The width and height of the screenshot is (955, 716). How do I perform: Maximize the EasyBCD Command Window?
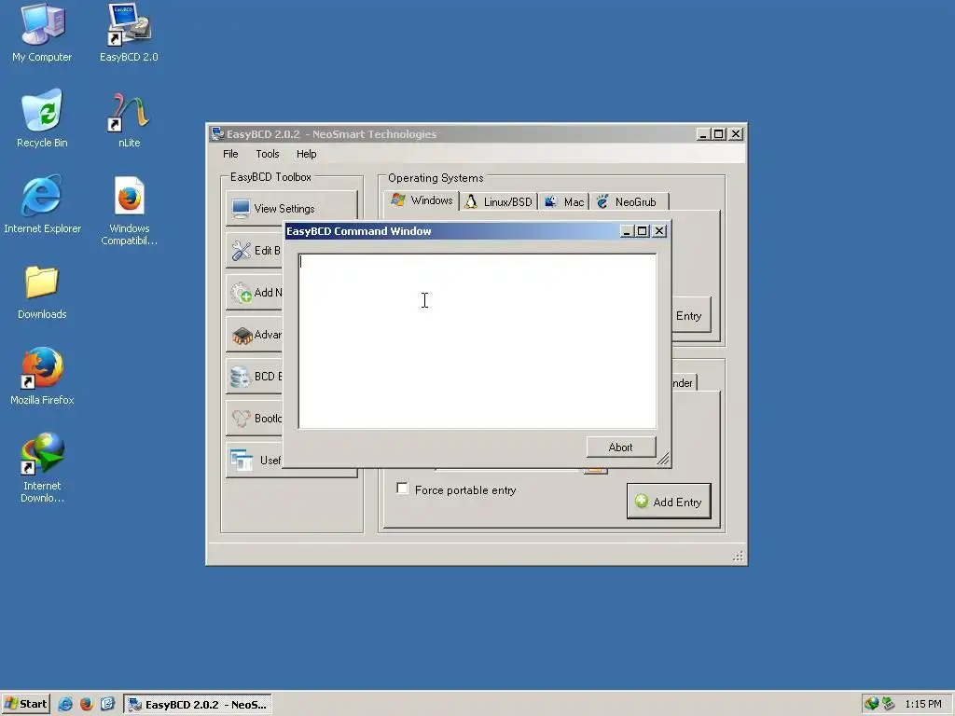pyautogui.click(x=642, y=231)
